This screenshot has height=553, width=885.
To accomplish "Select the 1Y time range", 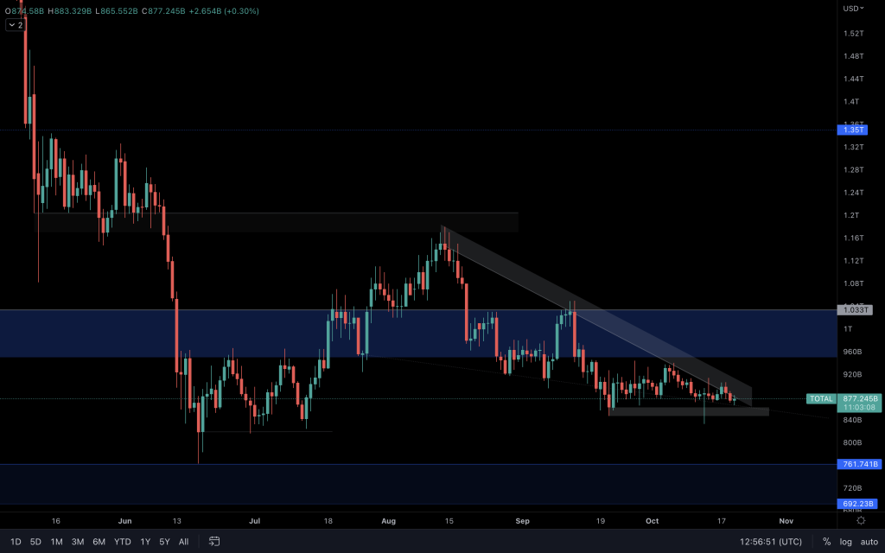I will pos(145,542).
